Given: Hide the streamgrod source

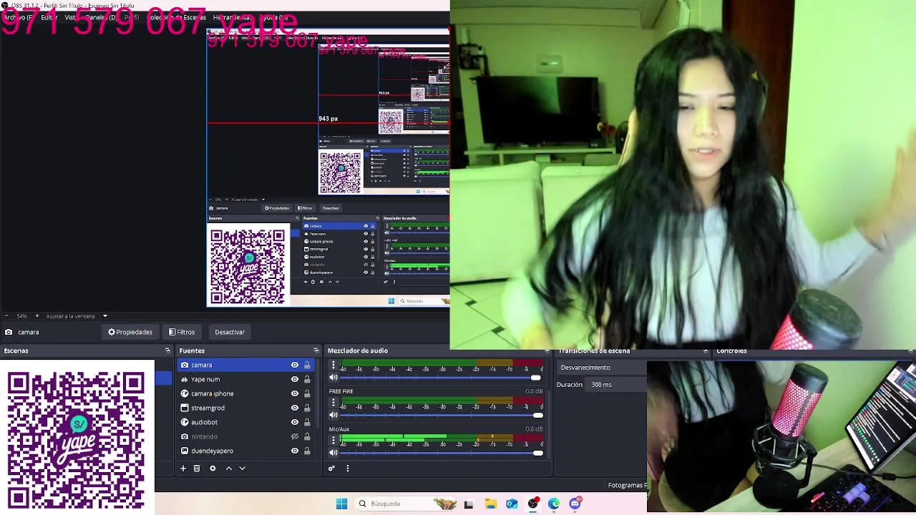Looking at the screenshot, I should (x=294, y=408).
